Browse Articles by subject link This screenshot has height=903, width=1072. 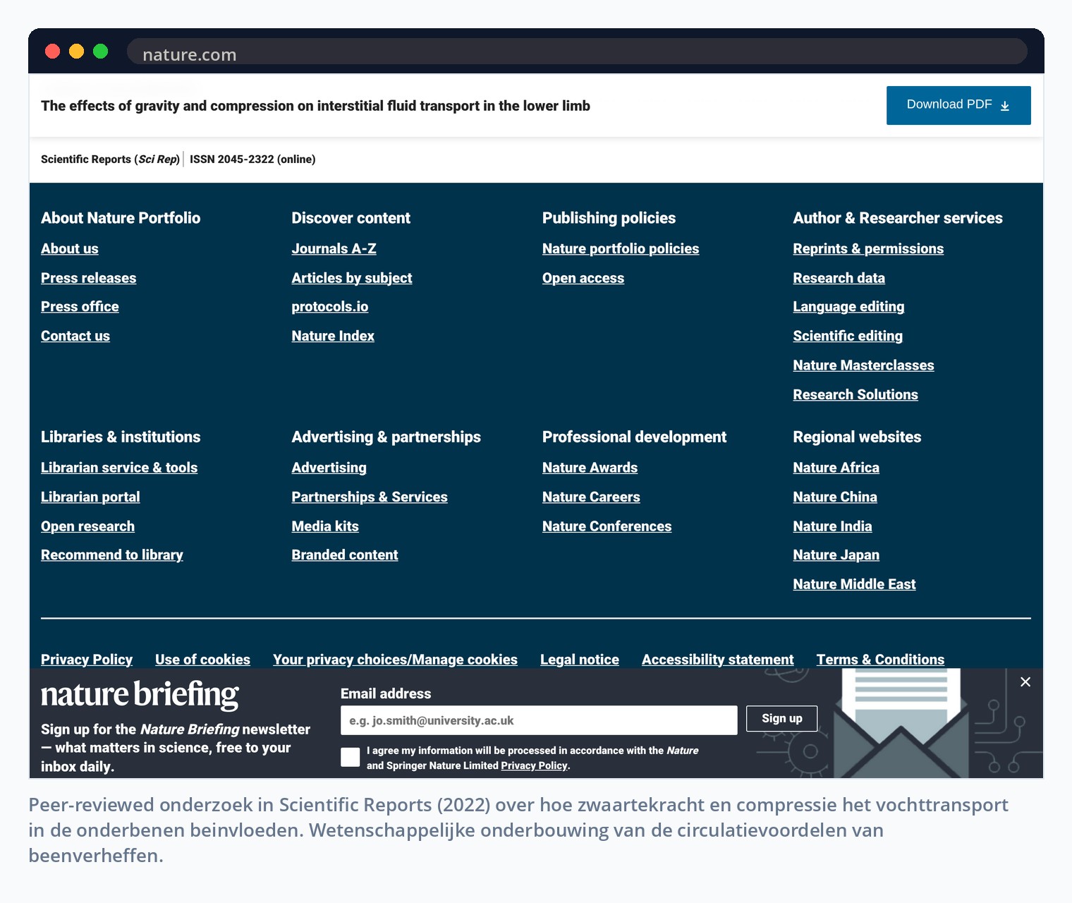352,278
